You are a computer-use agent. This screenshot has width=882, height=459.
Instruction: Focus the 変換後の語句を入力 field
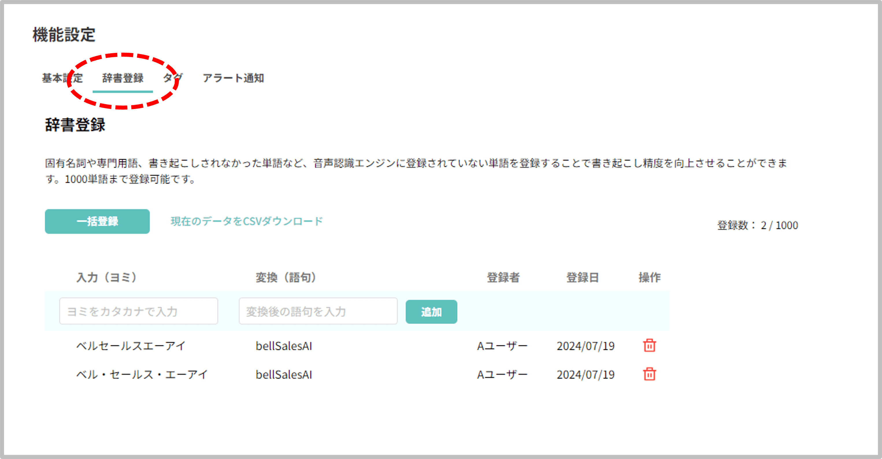coord(318,311)
